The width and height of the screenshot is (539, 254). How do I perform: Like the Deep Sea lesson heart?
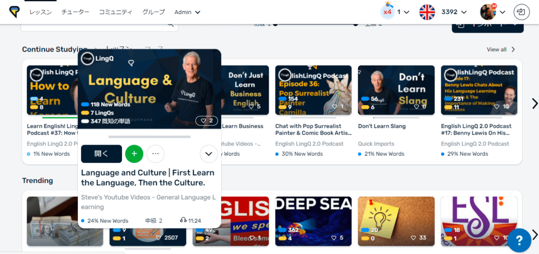(337, 238)
